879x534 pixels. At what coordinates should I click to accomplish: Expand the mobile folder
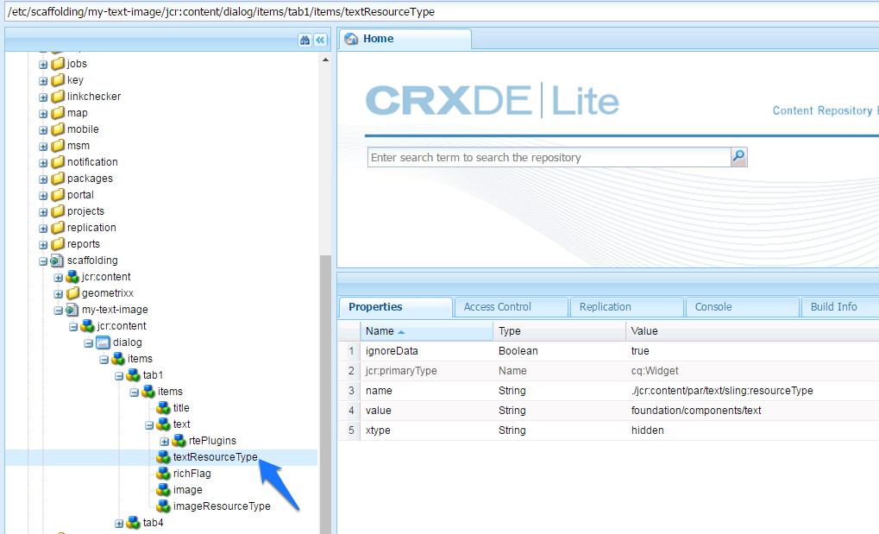[x=43, y=130]
